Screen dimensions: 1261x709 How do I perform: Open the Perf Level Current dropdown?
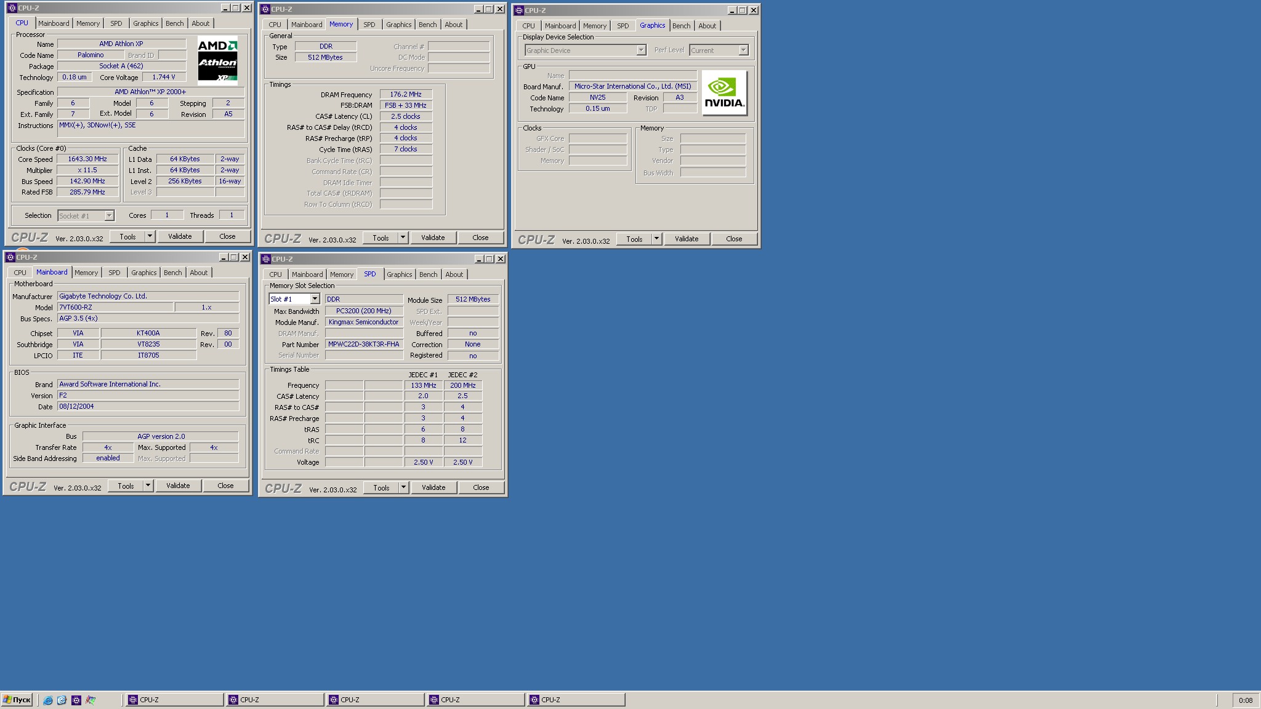pyautogui.click(x=743, y=50)
